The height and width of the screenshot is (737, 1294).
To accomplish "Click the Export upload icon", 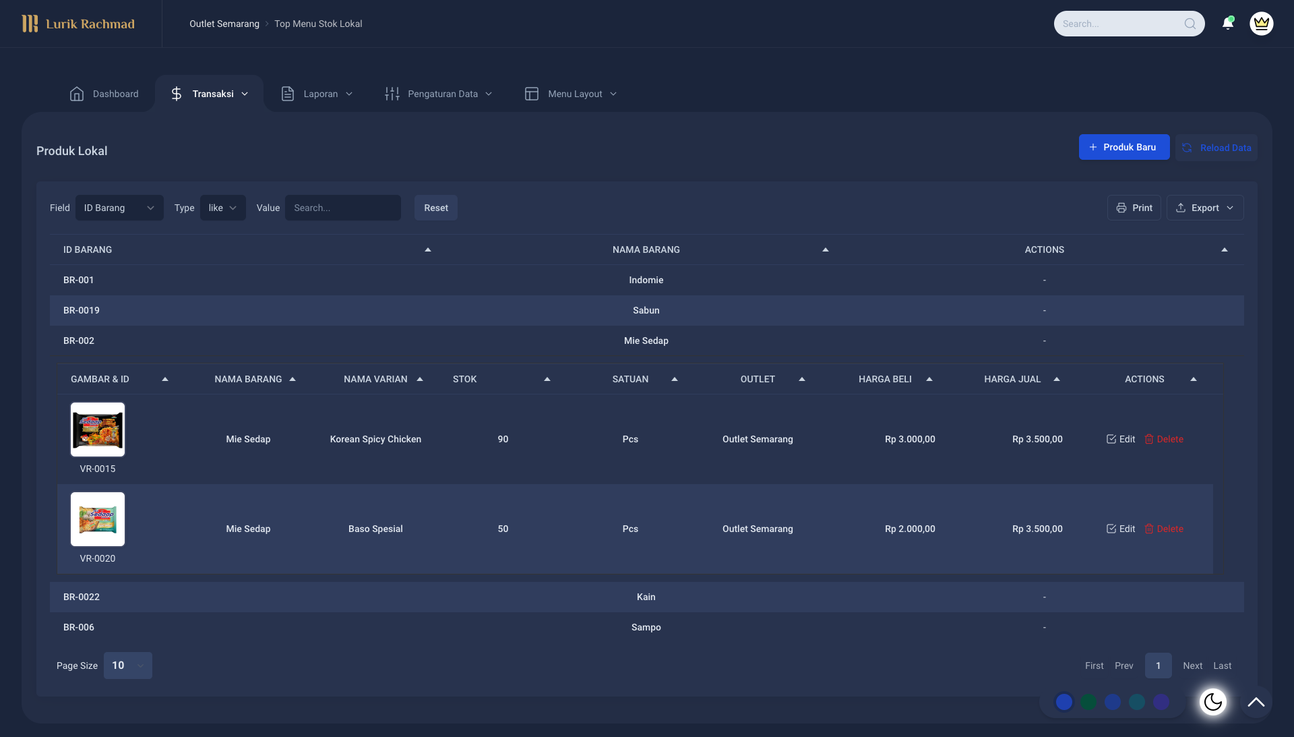I will (x=1181, y=208).
